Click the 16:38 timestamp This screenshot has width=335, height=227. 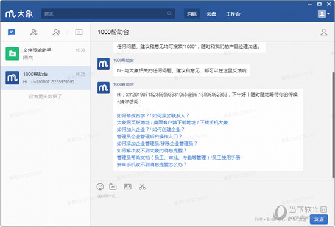point(80,50)
